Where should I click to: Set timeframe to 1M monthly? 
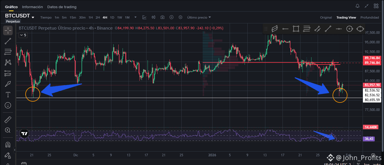(127, 17)
